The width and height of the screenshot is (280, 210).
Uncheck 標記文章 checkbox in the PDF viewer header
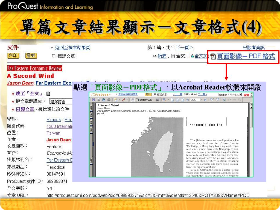click(155, 94)
